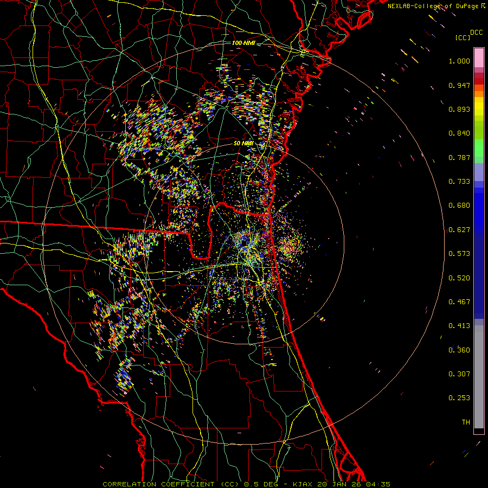This screenshot has height=488, width=488.
Task: Click the 0.360 scale value
Action: (x=459, y=350)
